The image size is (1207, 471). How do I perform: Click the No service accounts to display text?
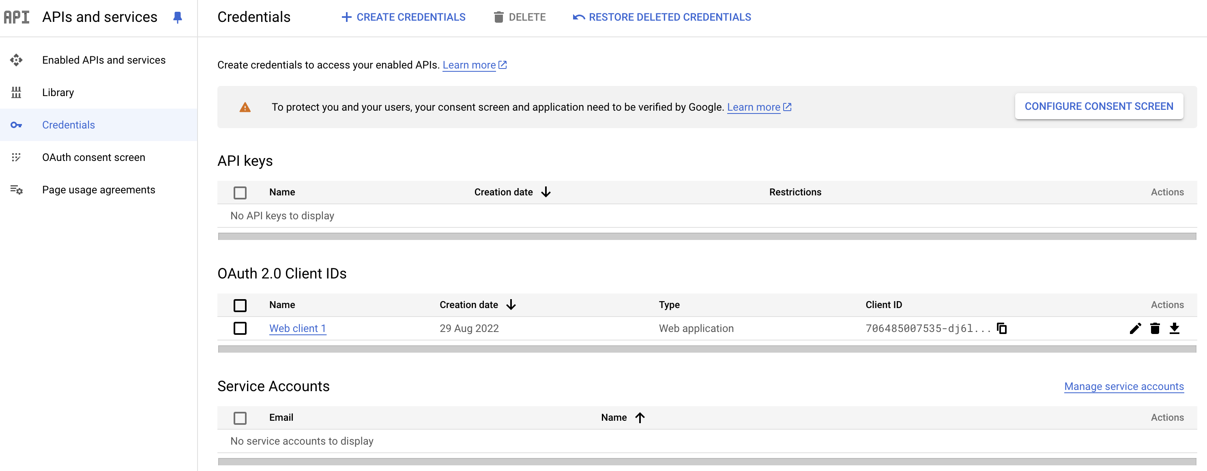point(302,441)
